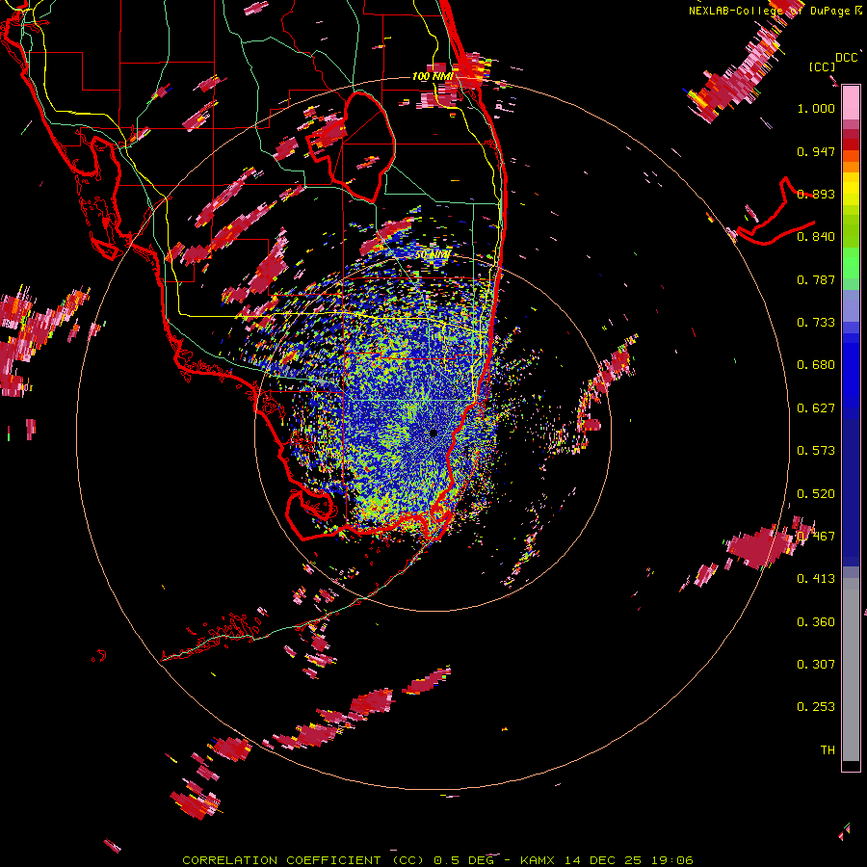This screenshot has height=867, width=867.
Task: Click the NEXLAB-College of DuPage label
Action: pyautogui.click(x=771, y=11)
